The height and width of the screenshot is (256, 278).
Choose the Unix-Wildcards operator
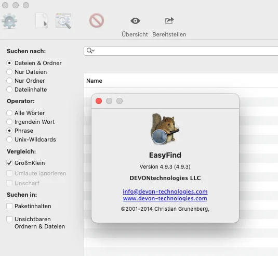coord(9,139)
